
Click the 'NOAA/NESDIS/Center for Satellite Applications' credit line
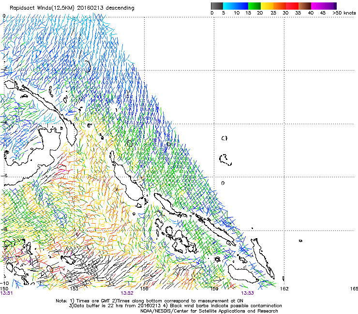(209, 311)
